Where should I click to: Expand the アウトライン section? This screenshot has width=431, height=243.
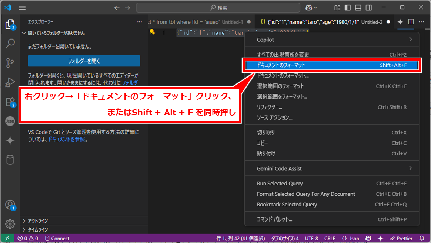pos(84,221)
